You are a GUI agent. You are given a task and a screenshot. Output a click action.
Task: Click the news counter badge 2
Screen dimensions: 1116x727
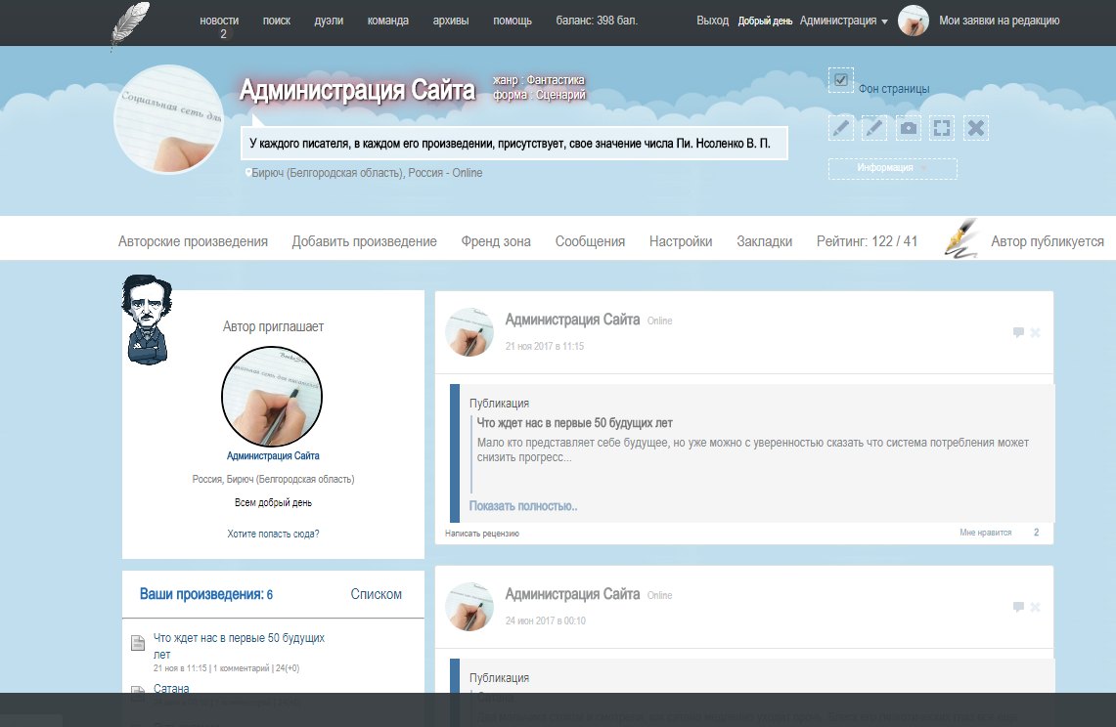(223, 34)
